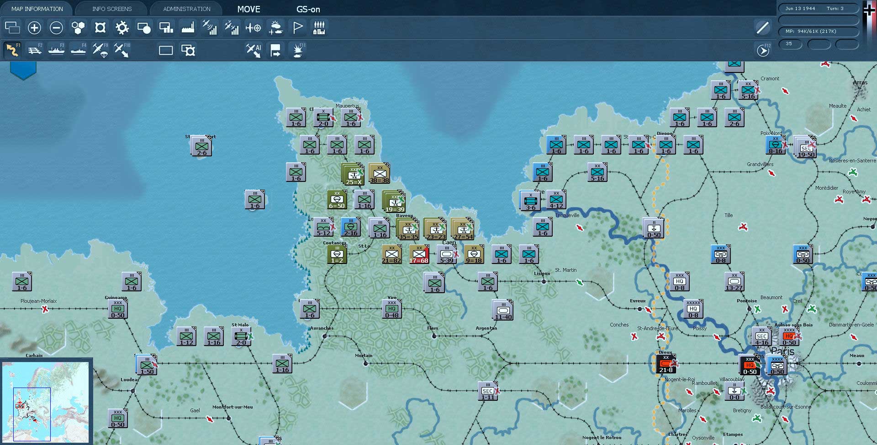
Task: Zoom in with the plus icon
Action: click(34, 28)
